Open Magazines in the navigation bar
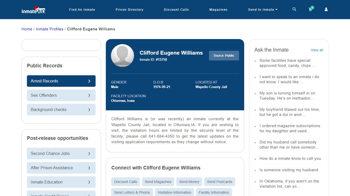 coord(218,10)
